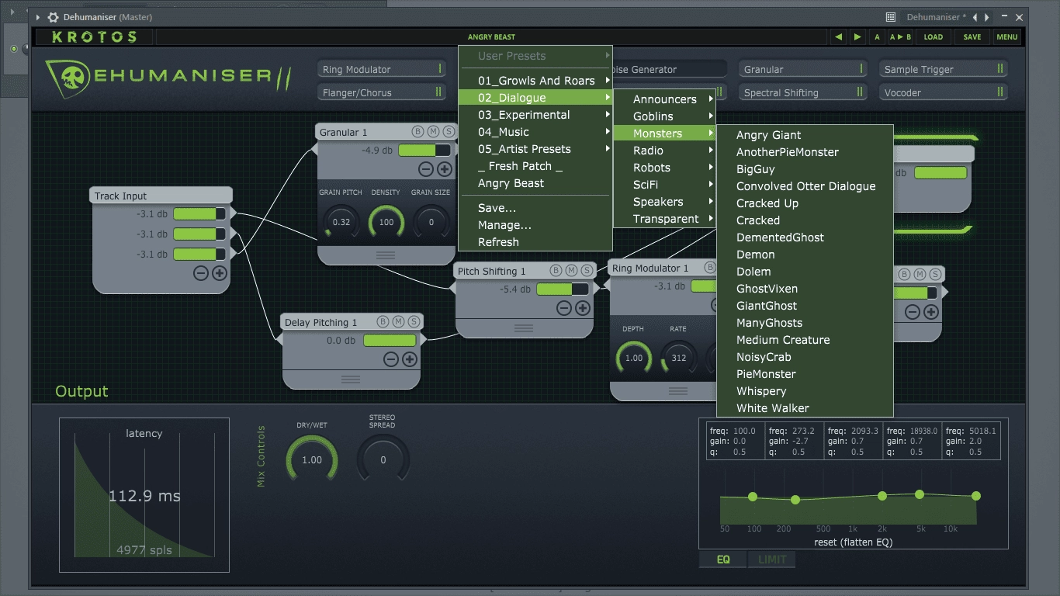This screenshot has height=596, width=1060.
Task: Open MENU button
Action: click(1007, 36)
